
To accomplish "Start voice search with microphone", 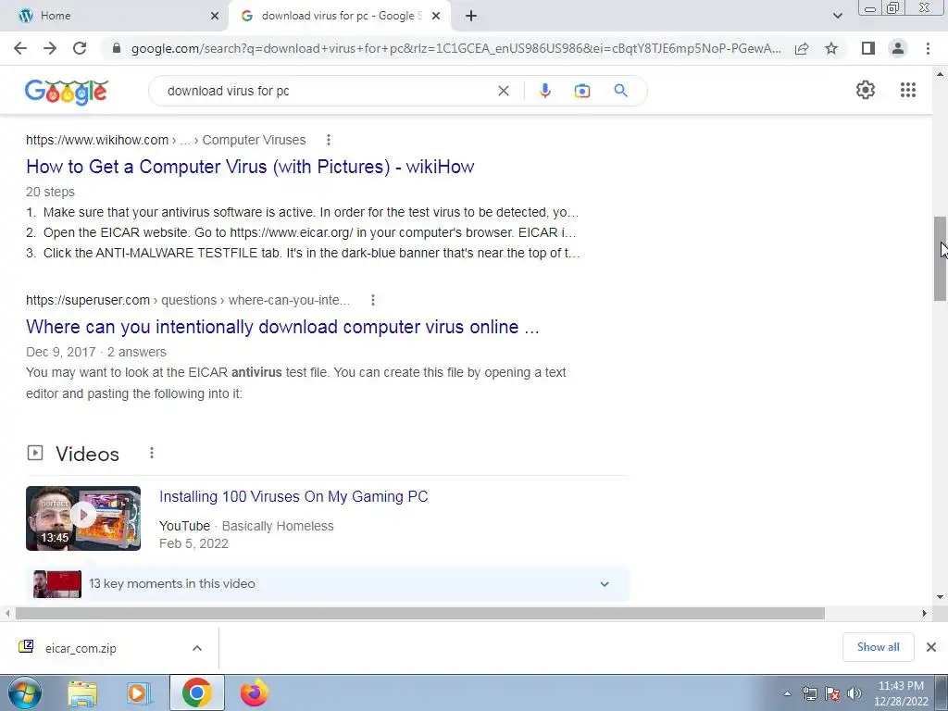I will (544, 91).
